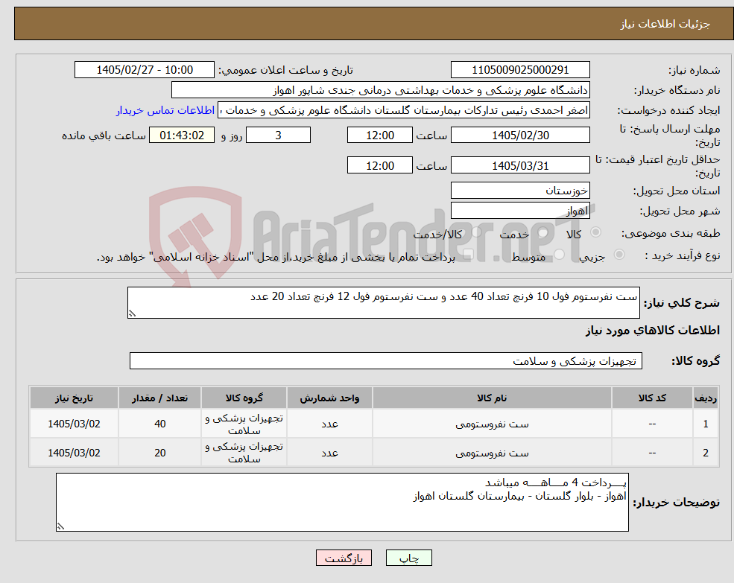Click the شماره نیاز number field

tap(520, 70)
